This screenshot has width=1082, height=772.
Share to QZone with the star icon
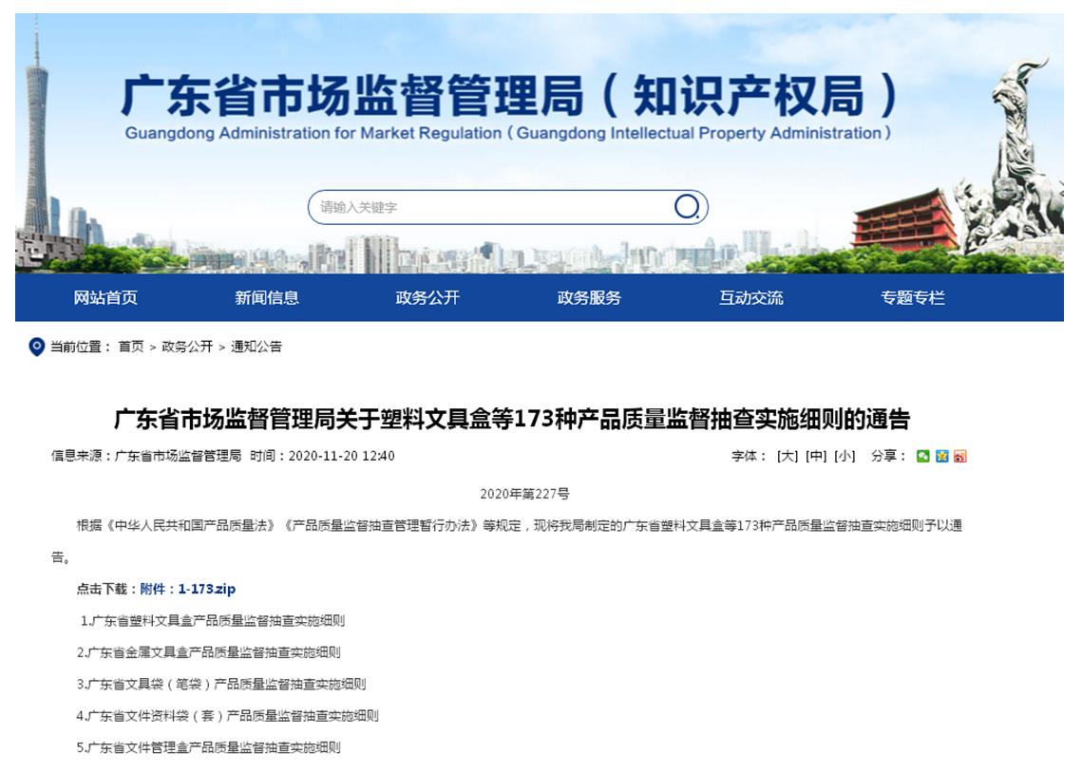point(941,456)
